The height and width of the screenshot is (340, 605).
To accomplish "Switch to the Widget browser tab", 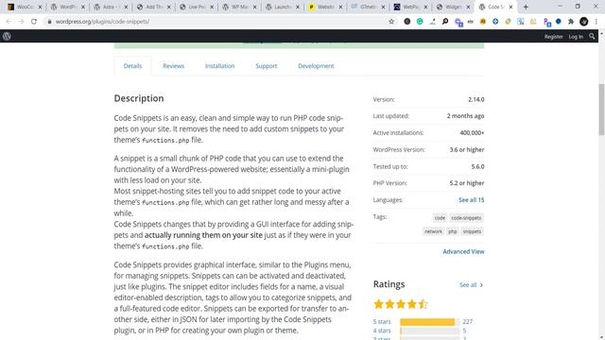I will tap(454, 7).
